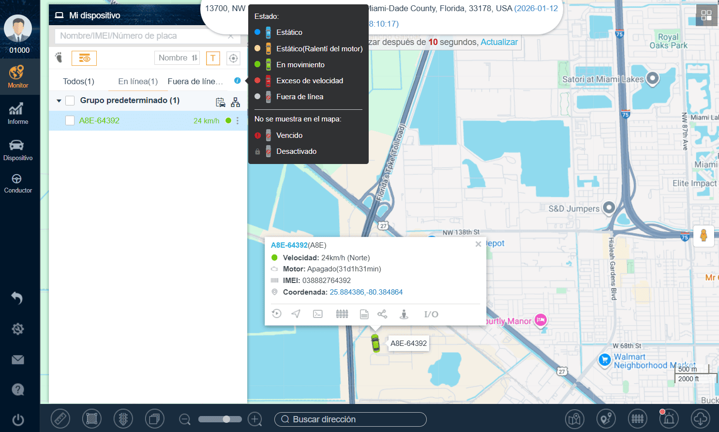Open the Nombre sort dropdown

pos(177,58)
